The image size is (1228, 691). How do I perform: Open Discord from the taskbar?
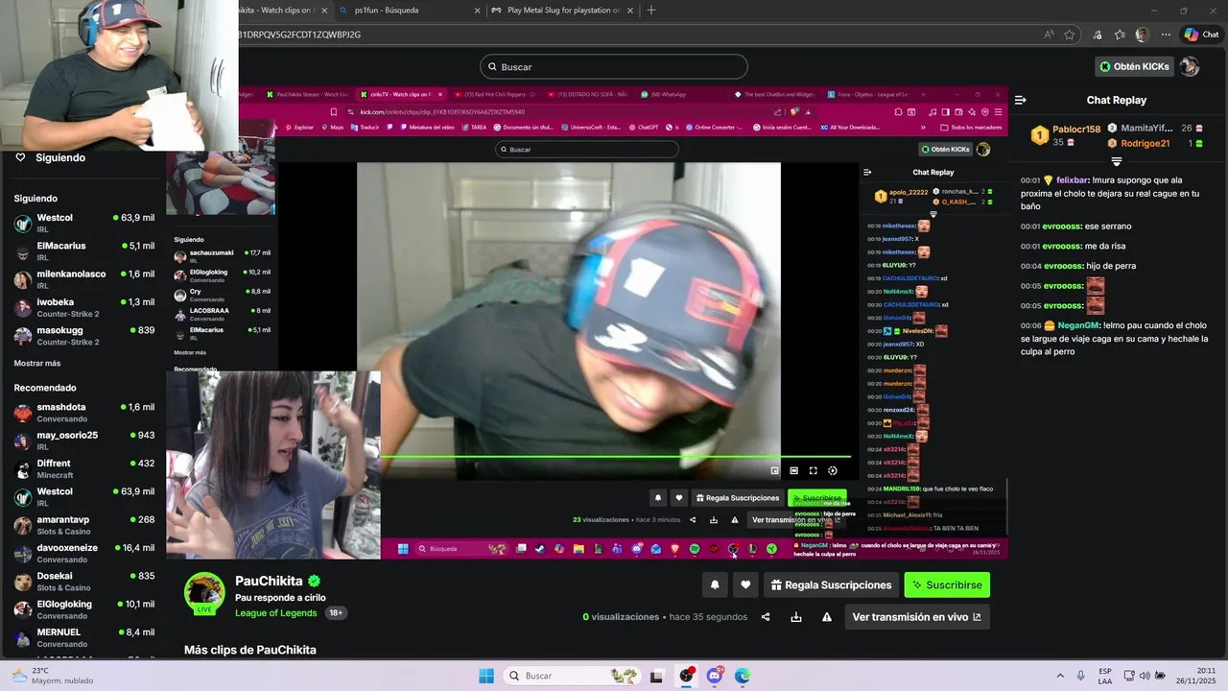click(x=715, y=676)
